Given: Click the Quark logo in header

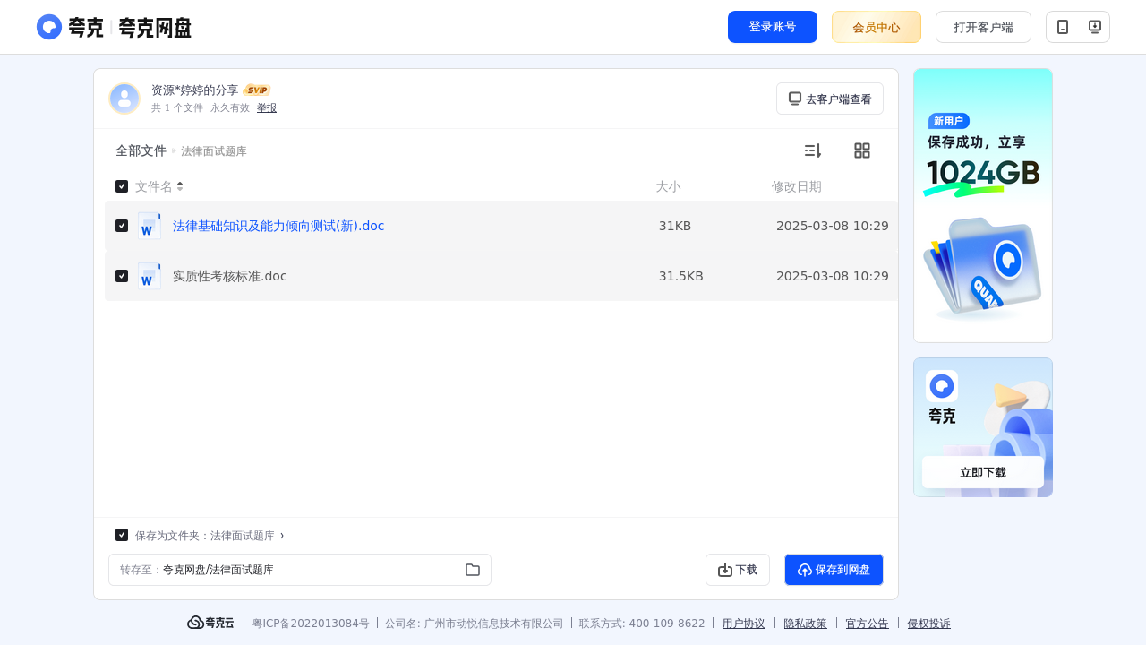Looking at the screenshot, I should [x=70, y=27].
